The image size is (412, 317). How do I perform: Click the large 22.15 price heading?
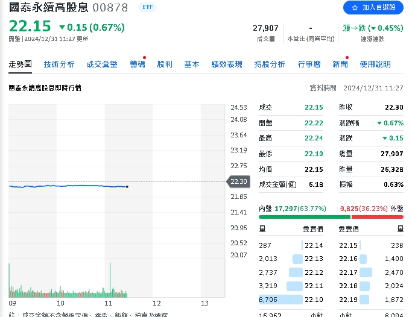click(x=30, y=27)
